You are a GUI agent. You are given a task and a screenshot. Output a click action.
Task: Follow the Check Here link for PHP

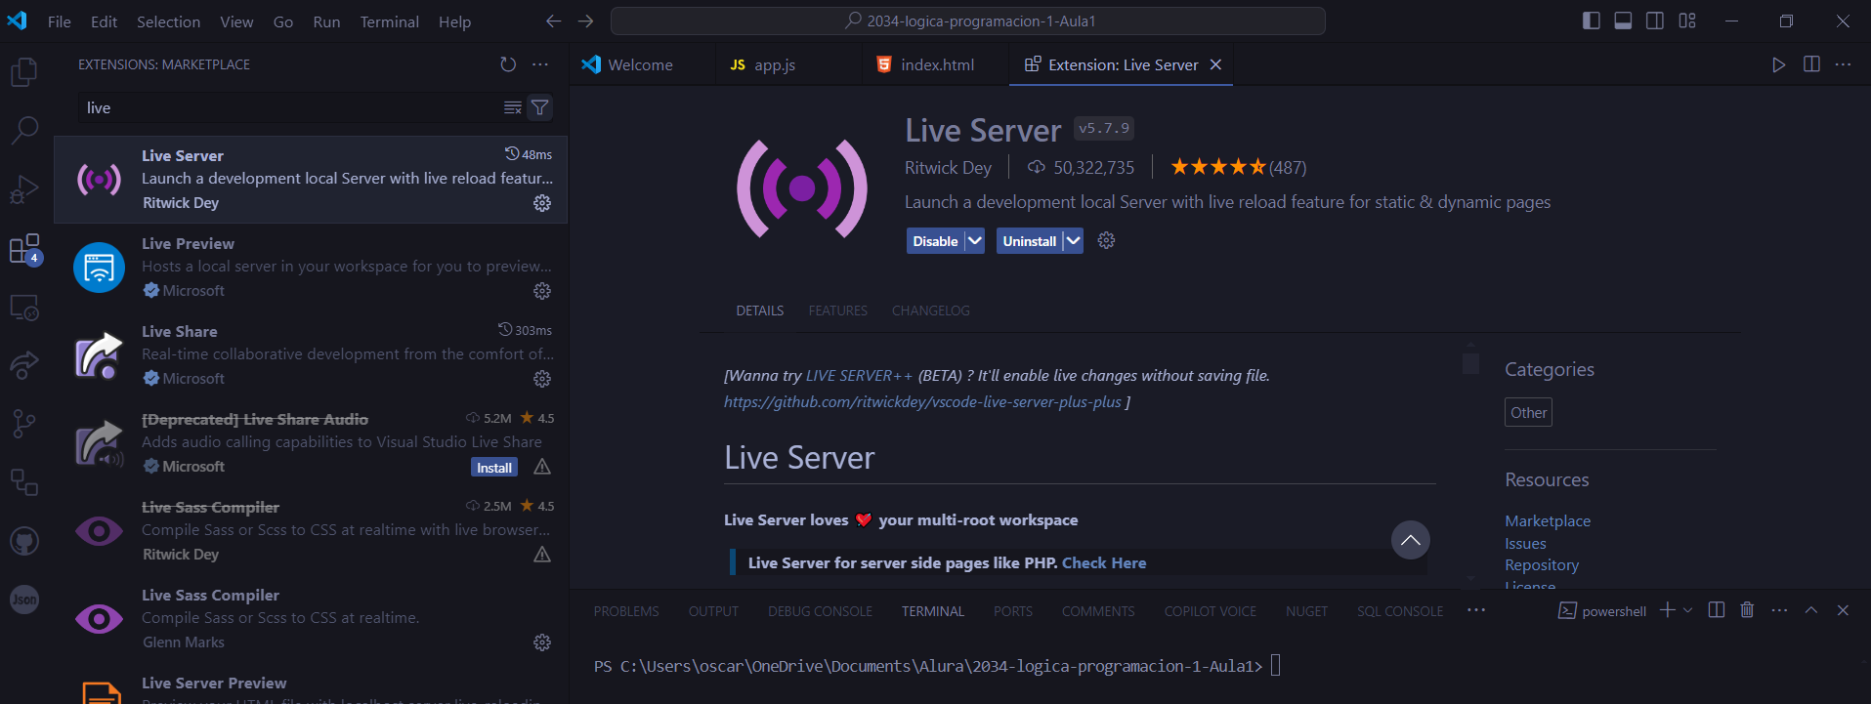coord(1104,562)
